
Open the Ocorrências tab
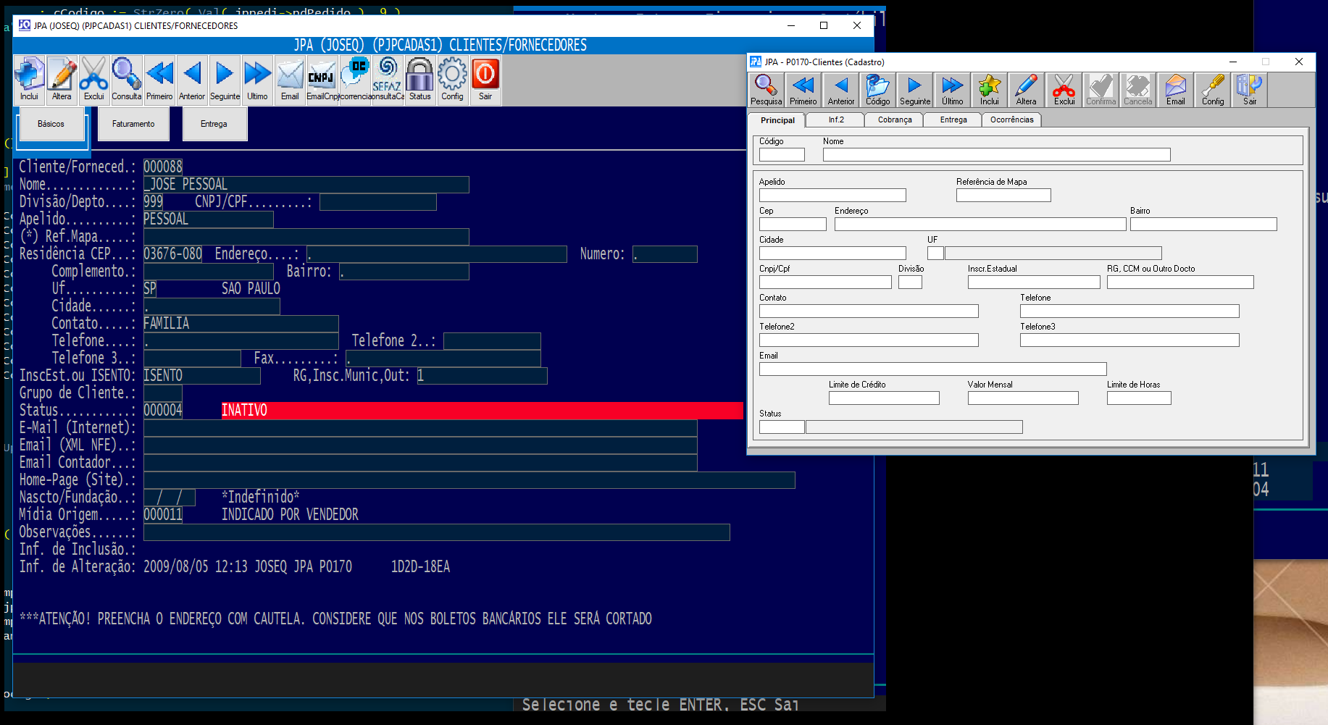tap(1011, 120)
